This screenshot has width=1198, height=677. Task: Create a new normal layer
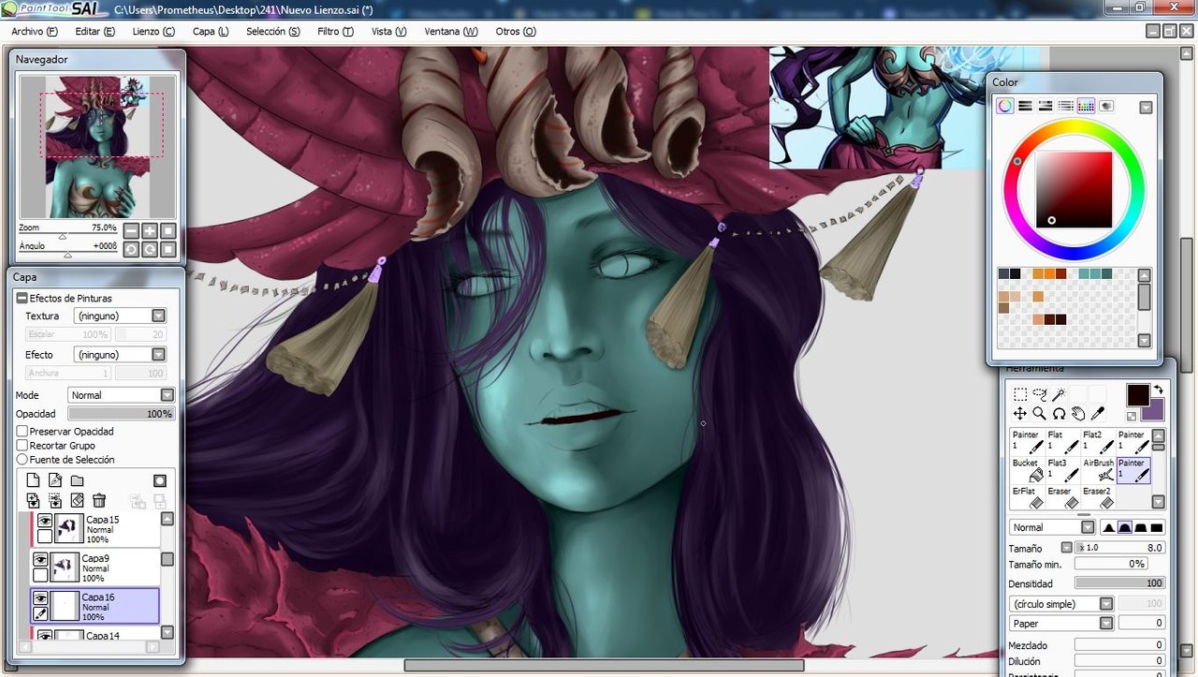point(34,480)
